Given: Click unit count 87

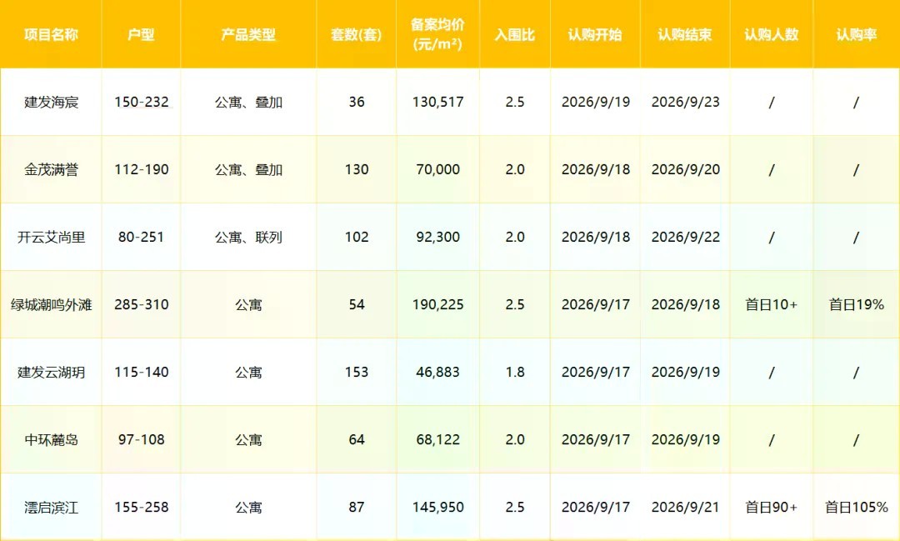Looking at the screenshot, I should (x=357, y=508).
